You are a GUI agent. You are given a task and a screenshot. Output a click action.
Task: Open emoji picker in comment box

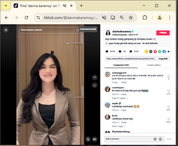pos(160,139)
